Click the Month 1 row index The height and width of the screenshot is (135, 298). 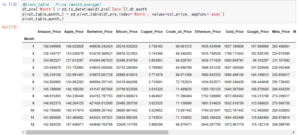point(33,47)
